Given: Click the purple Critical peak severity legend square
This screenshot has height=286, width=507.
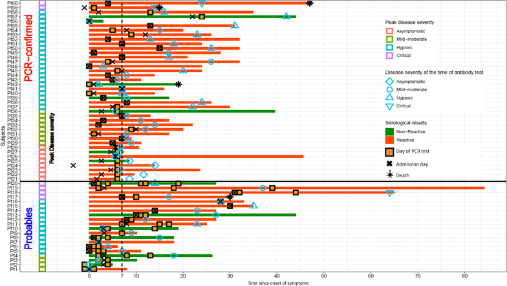Looking at the screenshot, I should [389, 56].
